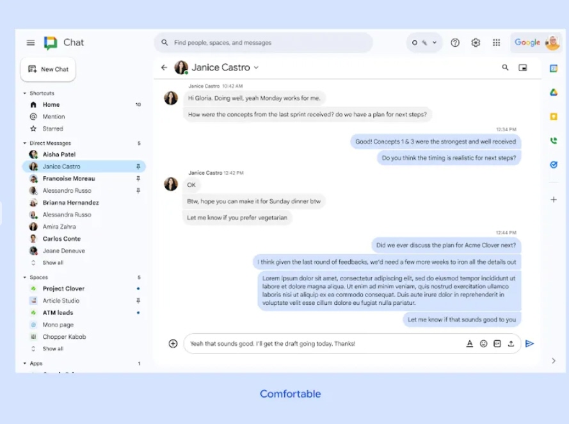Click the upload file icon in composer
This screenshot has height=424, width=569.
[511, 343]
